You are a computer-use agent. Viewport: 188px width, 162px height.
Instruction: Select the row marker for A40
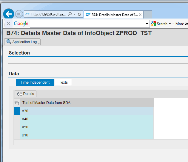tap(17, 119)
